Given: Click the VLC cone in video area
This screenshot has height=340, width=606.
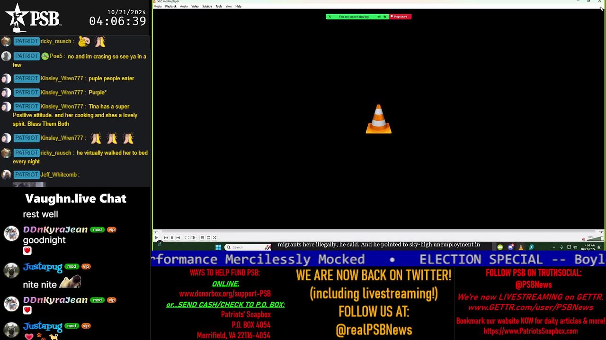Looking at the screenshot, I should pos(379,119).
